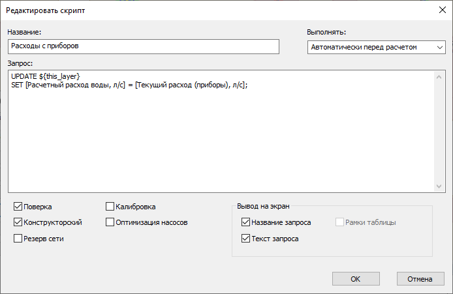Viewport: 453px width, 294px height.
Task: Click the Название text field
Action: click(143, 46)
